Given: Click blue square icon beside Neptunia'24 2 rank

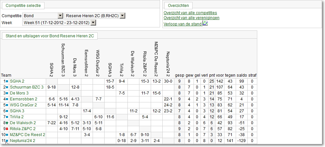Looking at the screenshot, I should click(7, 141).
